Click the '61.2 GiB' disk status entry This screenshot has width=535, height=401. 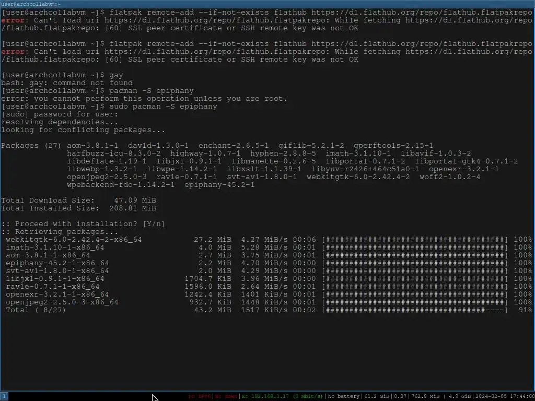tap(377, 396)
